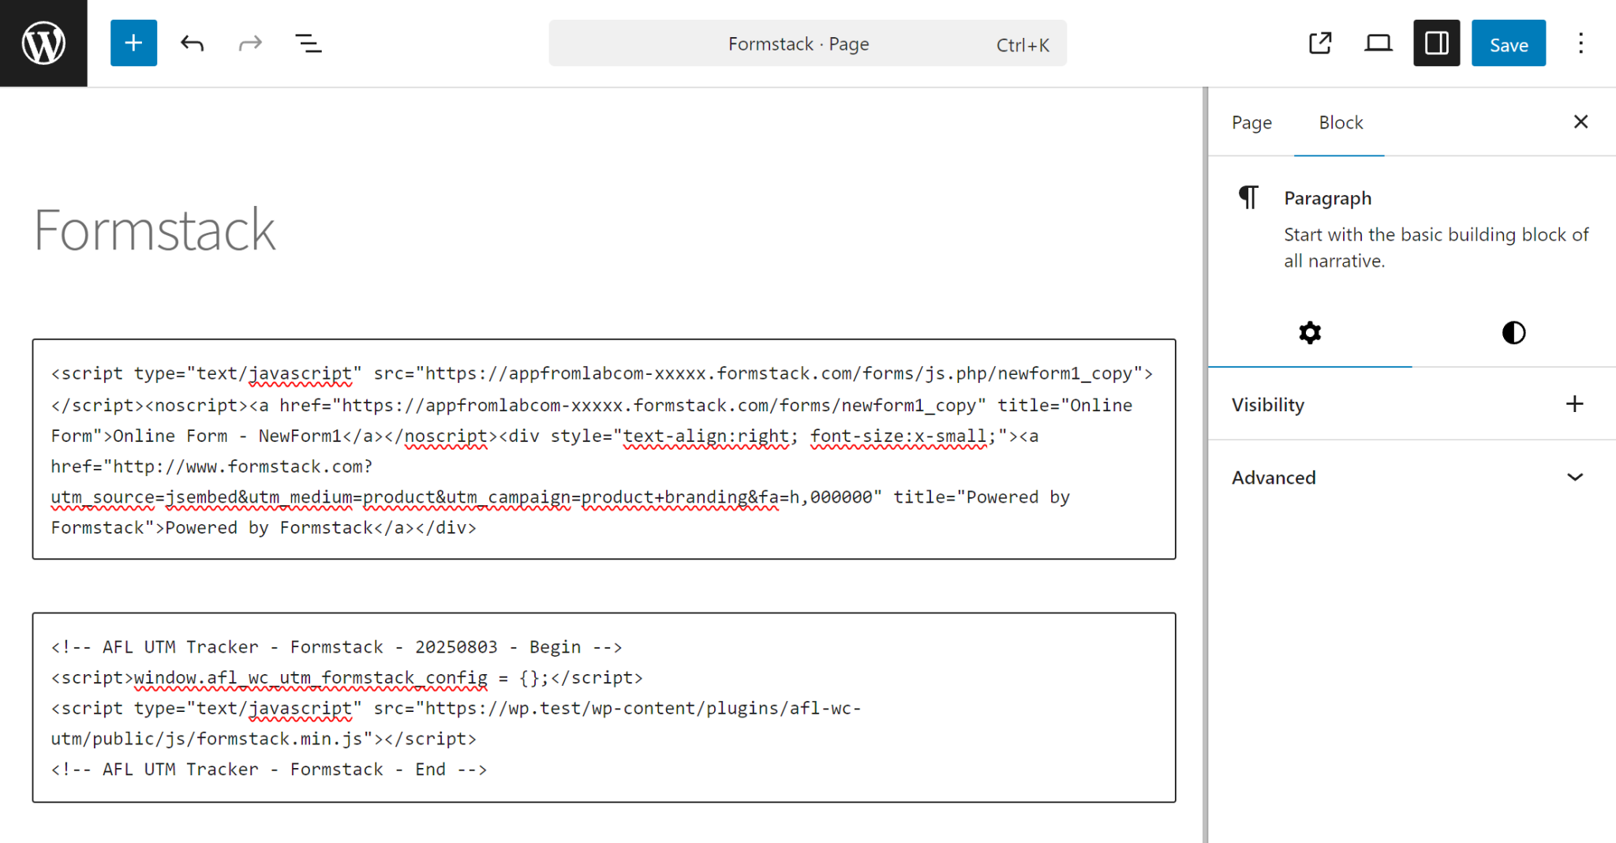
Task: Click into the Formstack script embed block
Action: pos(604,449)
